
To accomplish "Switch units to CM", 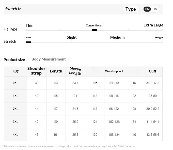I will pos(147,9).
